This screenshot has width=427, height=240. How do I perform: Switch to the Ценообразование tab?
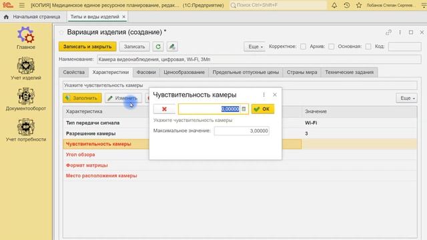[x=184, y=73]
